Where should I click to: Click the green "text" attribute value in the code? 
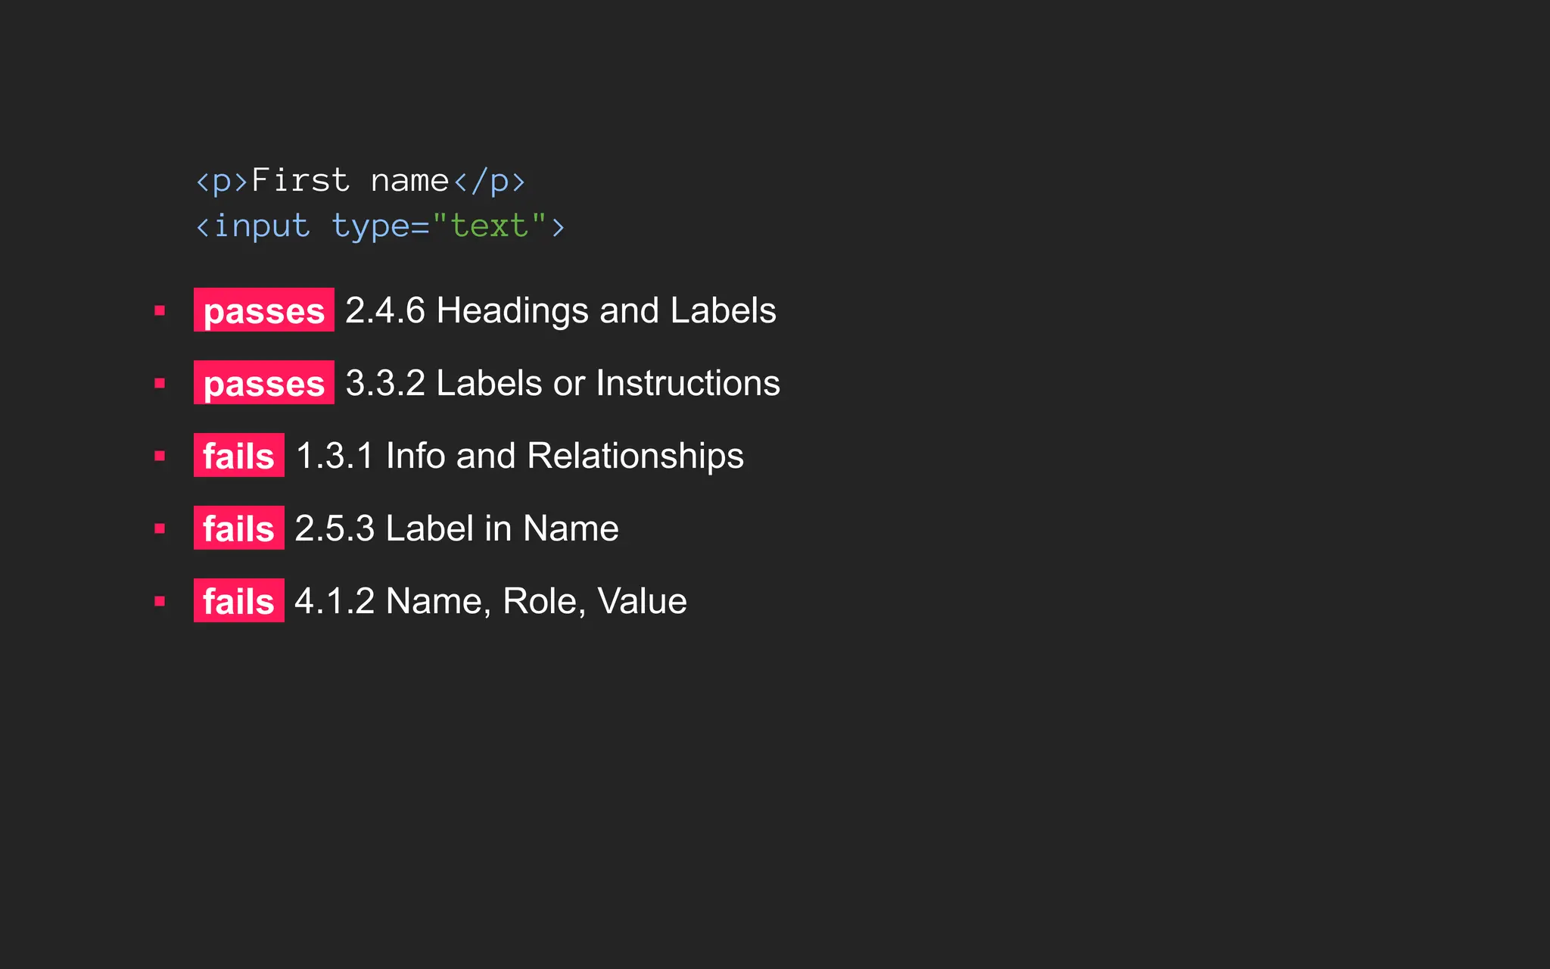[x=489, y=226]
